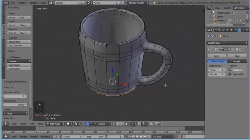Viewport: 250px width, 140px height.
Task: Click the Apply modifier button
Action: (x=217, y=56)
